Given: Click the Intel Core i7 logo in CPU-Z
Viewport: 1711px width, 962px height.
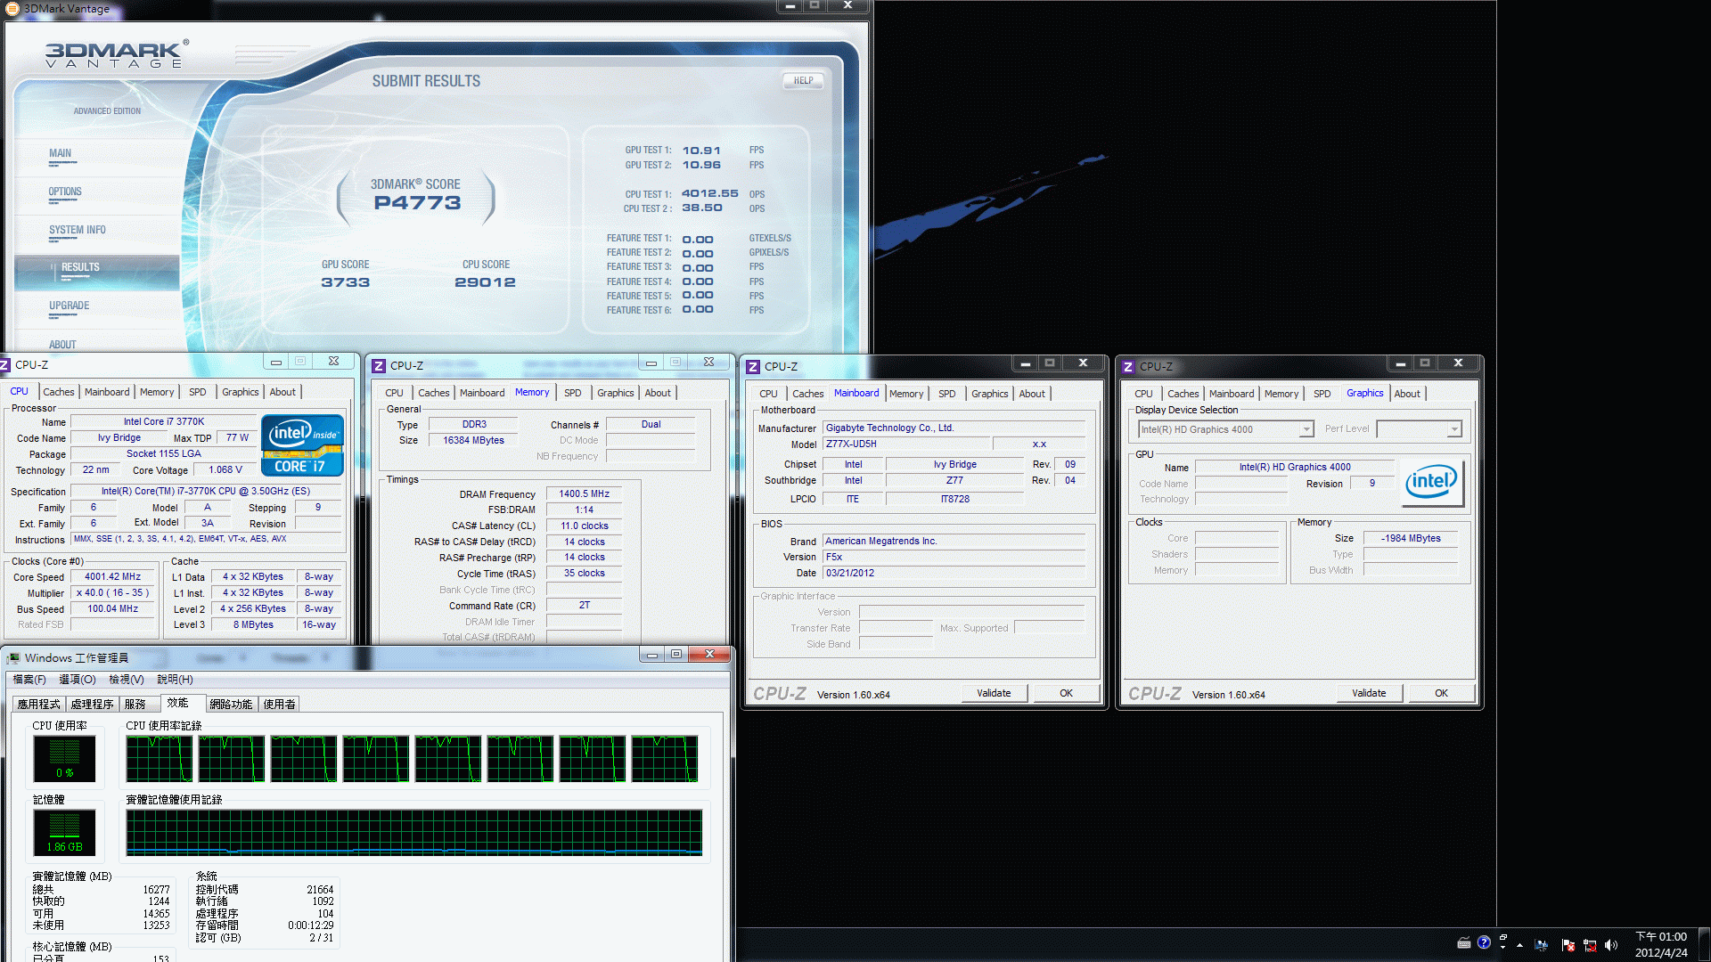Looking at the screenshot, I should point(302,445).
